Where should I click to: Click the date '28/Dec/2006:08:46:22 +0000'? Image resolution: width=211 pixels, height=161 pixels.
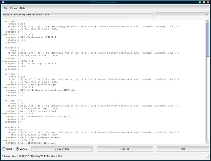pos(39,56)
